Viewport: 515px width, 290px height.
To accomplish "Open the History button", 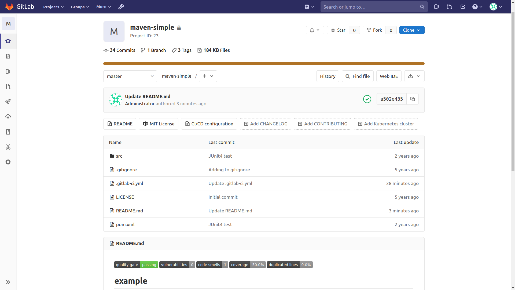I will [x=328, y=76].
